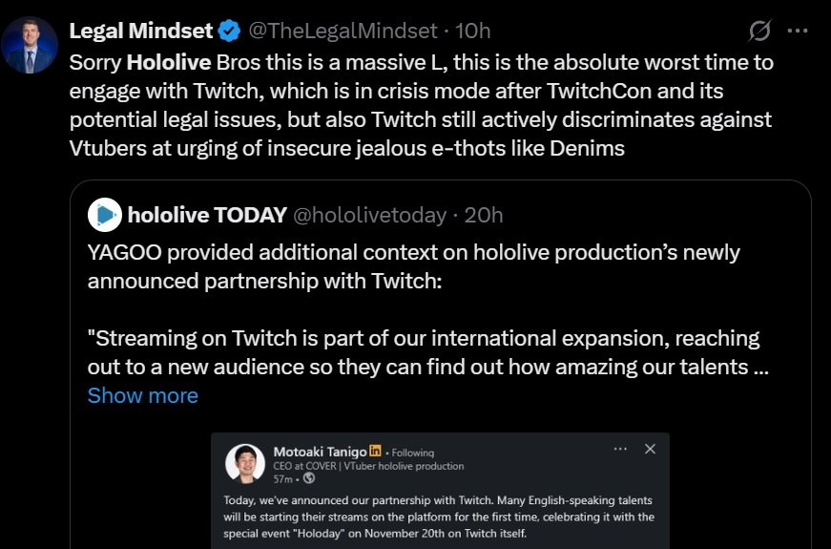Image resolution: width=831 pixels, height=549 pixels.
Task: Click Legal Mindset's blue verified badge
Action: (x=229, y=32)
